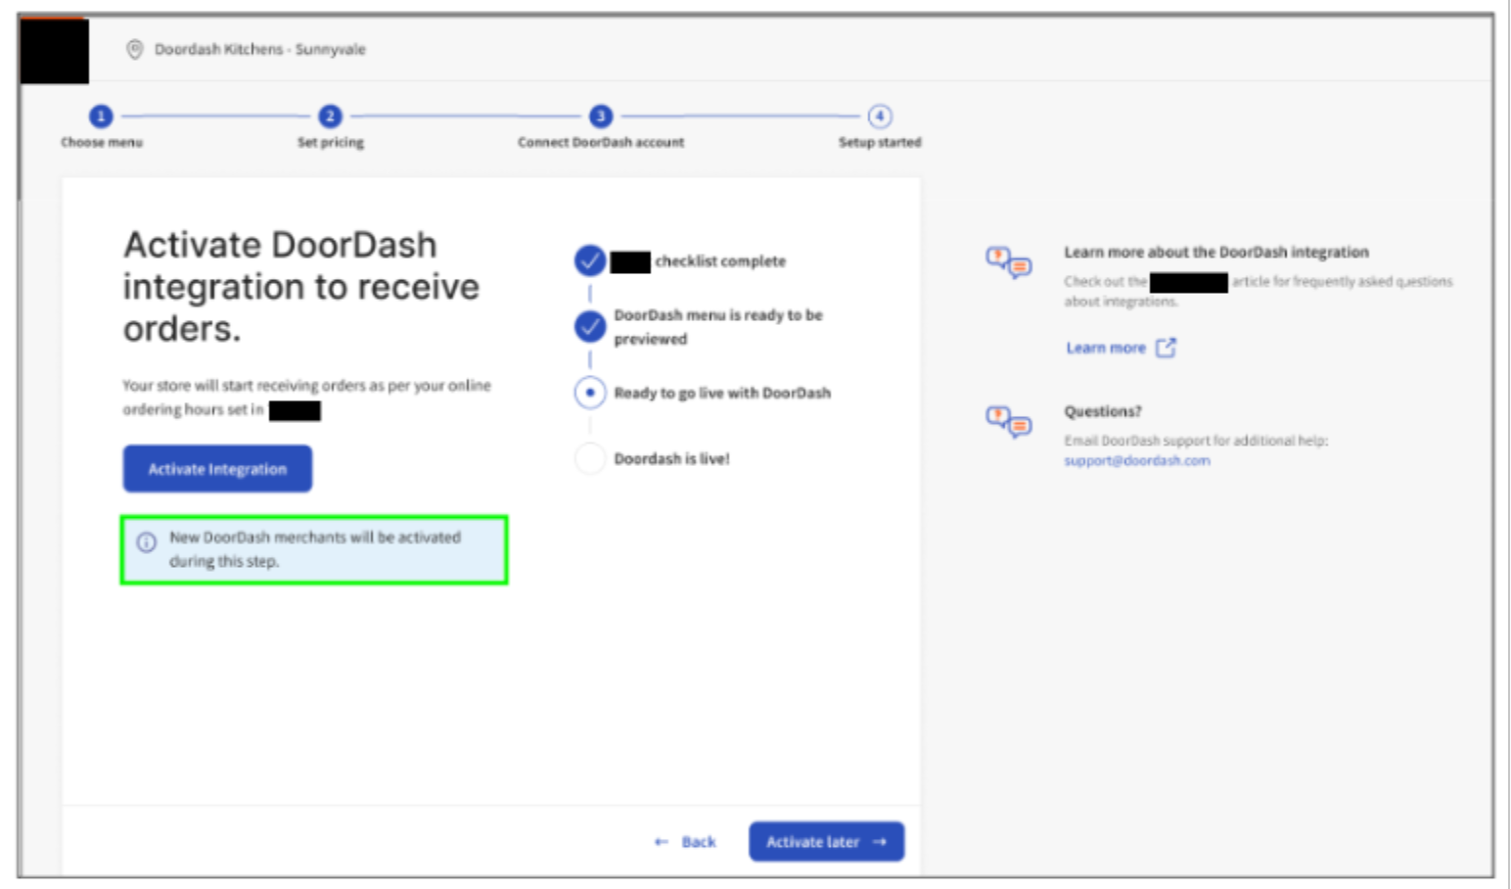
Task: Select step 3 Connect DoorDash account circle
Action: pos(601,117)
